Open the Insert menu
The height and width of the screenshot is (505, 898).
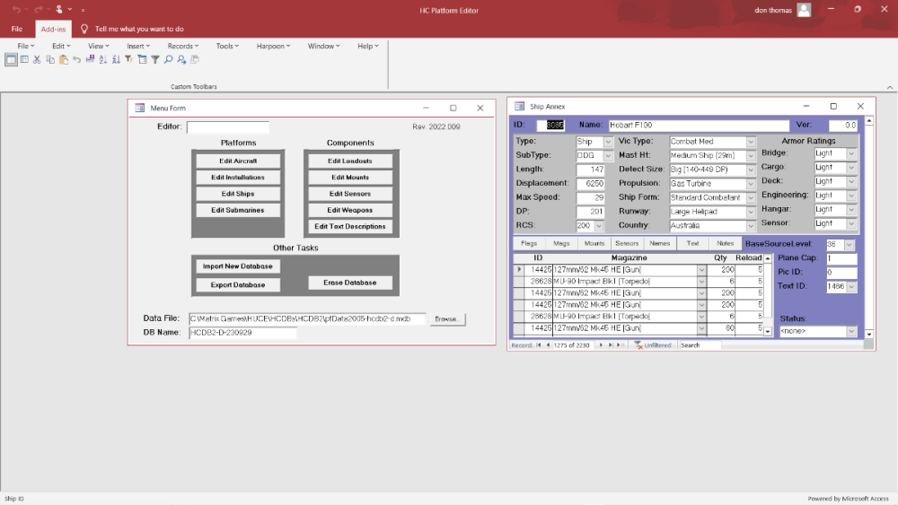(x=138, y=46)
